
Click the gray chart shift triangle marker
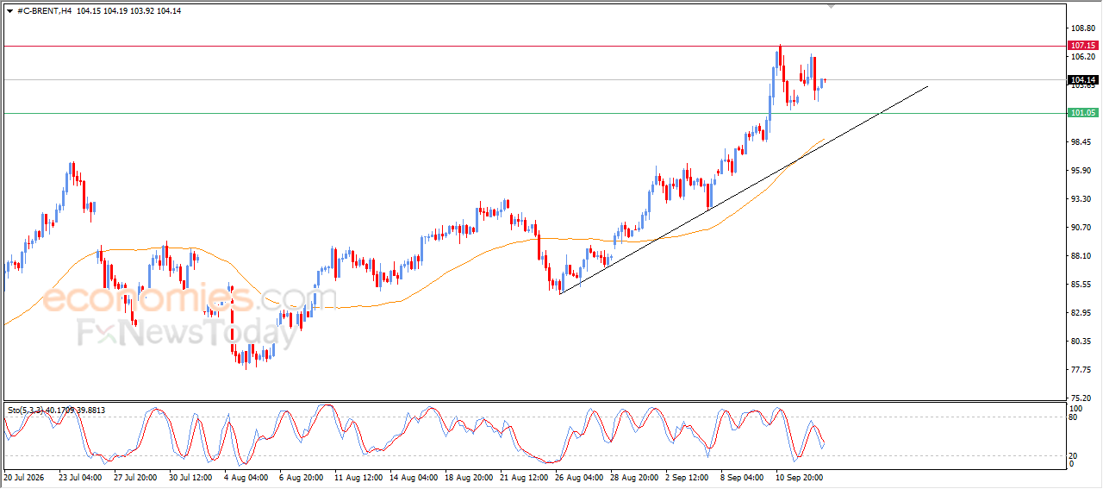tap(831, 6)
